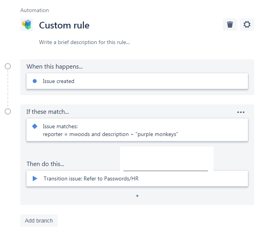Click the blue play arrow action icon

coord(35,178)
